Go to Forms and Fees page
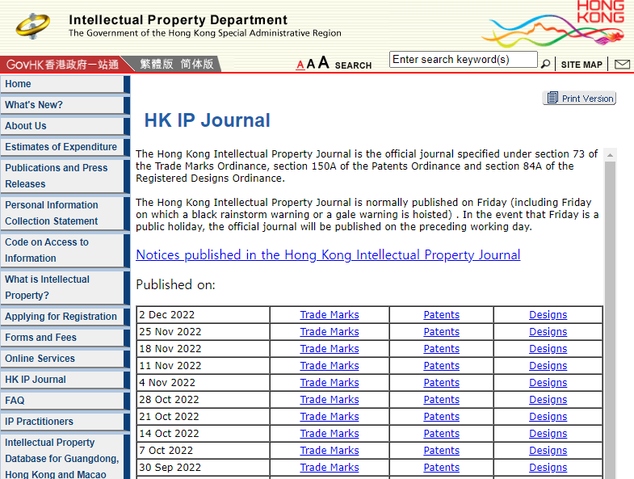The width and height of the screenshot is (634, 479). tap(41, 338)
